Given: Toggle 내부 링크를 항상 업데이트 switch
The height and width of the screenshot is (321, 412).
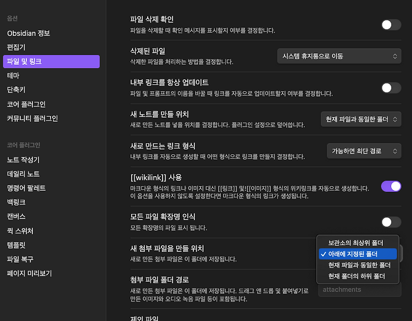Looking at the screenshot, I should (x=391, y=88).
